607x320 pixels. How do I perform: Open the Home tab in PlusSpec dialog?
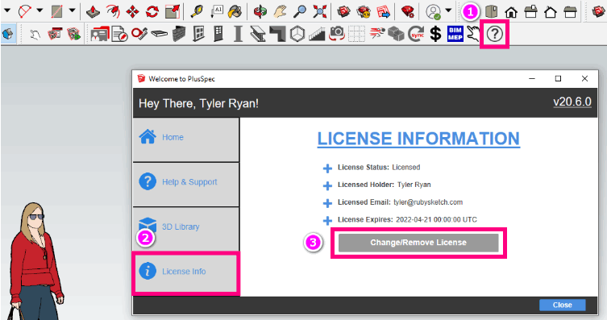(x=186, y=139)
